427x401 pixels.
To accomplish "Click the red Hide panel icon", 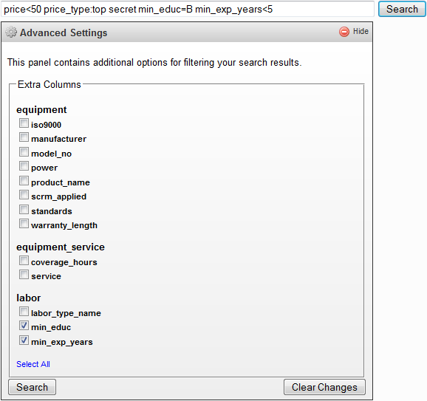I will click(344, 32).
